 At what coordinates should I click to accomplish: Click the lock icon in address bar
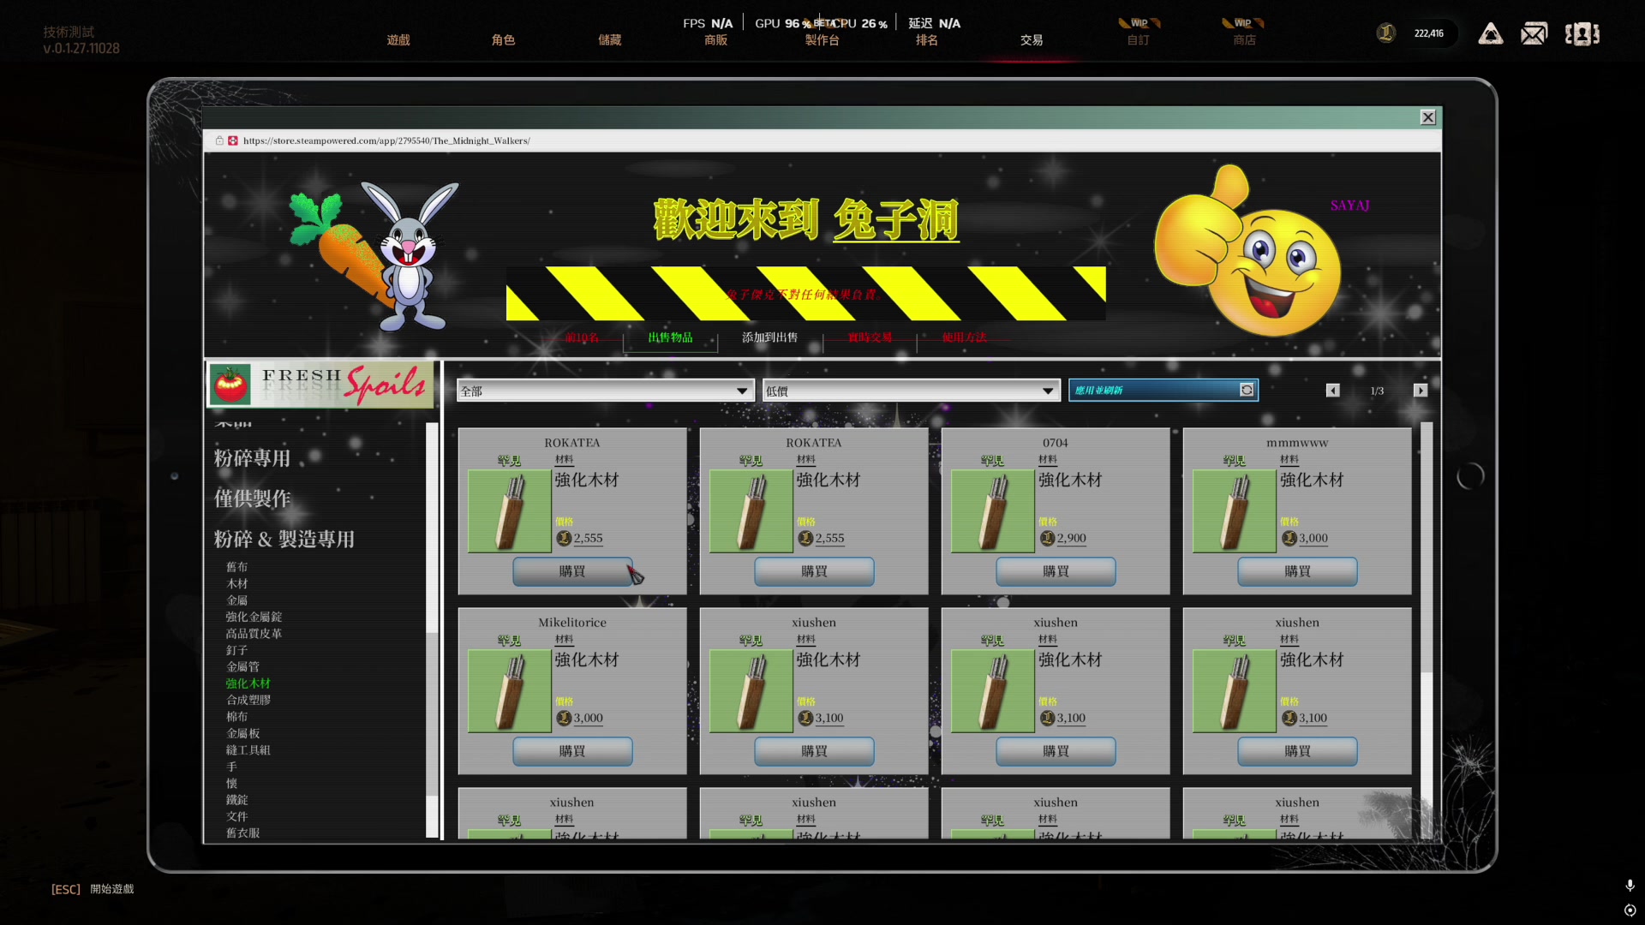tap(219, 140)
